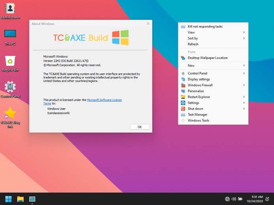Expand the New submenu arrow
This screenshot has height=205, width=274.
(244, 66)
